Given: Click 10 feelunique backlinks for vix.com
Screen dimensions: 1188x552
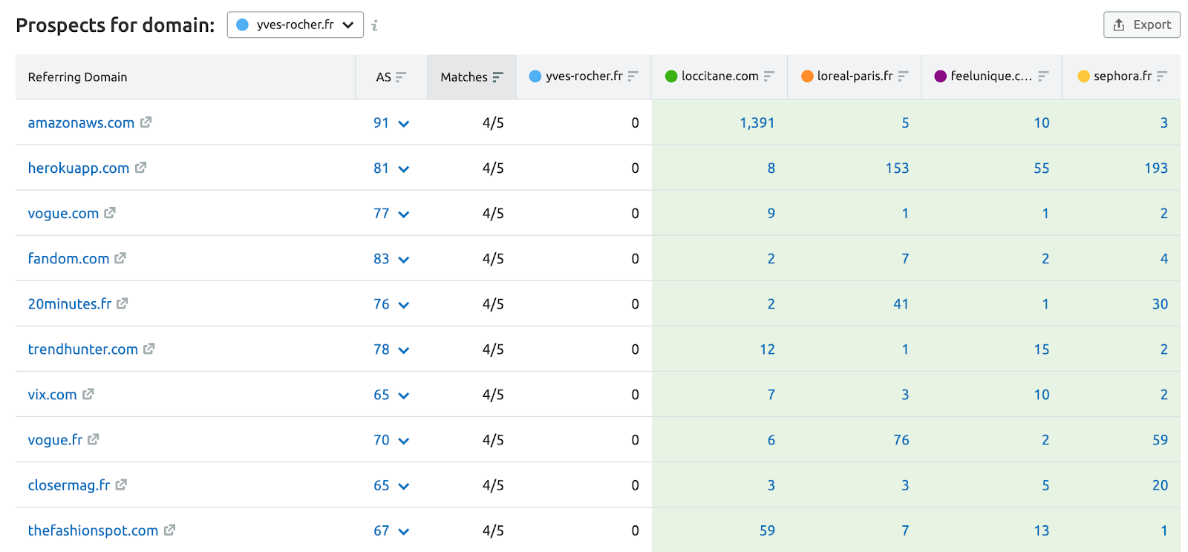Looking at the screenshot, I should (x=1042, y=394).
